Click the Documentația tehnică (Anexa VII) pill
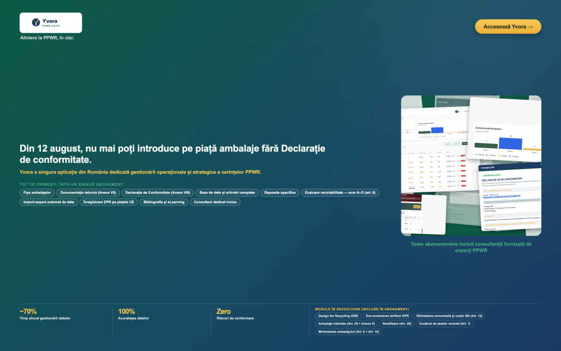Screen dimensions: 561x351 (88, 193)
